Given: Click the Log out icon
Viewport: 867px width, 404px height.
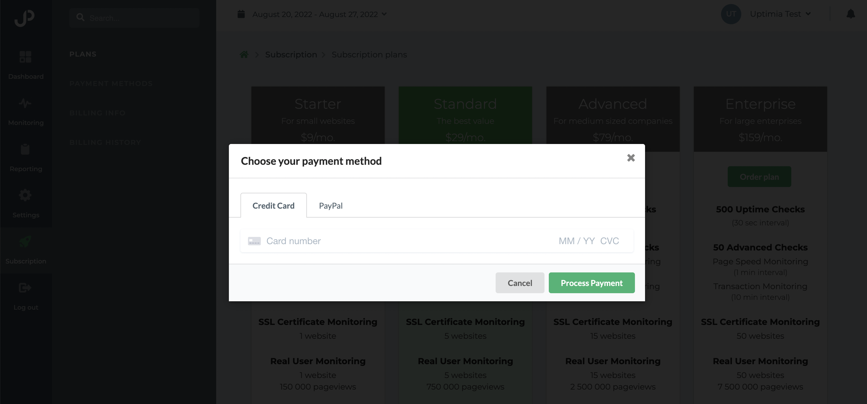Looking at the screenshot, I should [25, 287].
